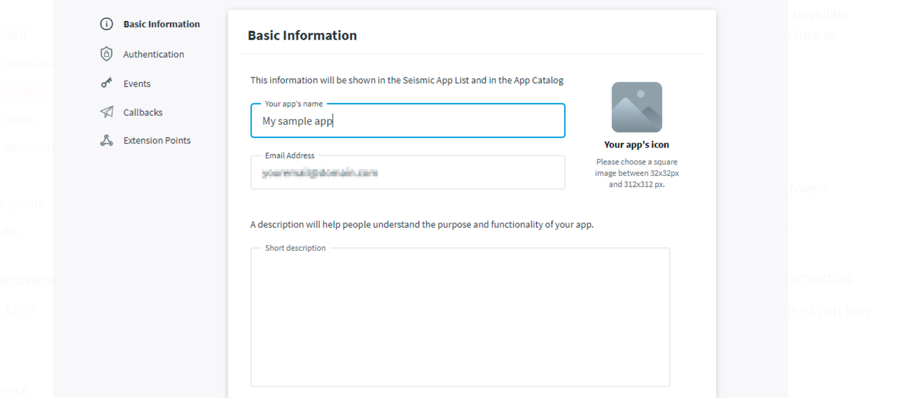
Task: Click inside the Short description text area
Action: pos(460,318)
